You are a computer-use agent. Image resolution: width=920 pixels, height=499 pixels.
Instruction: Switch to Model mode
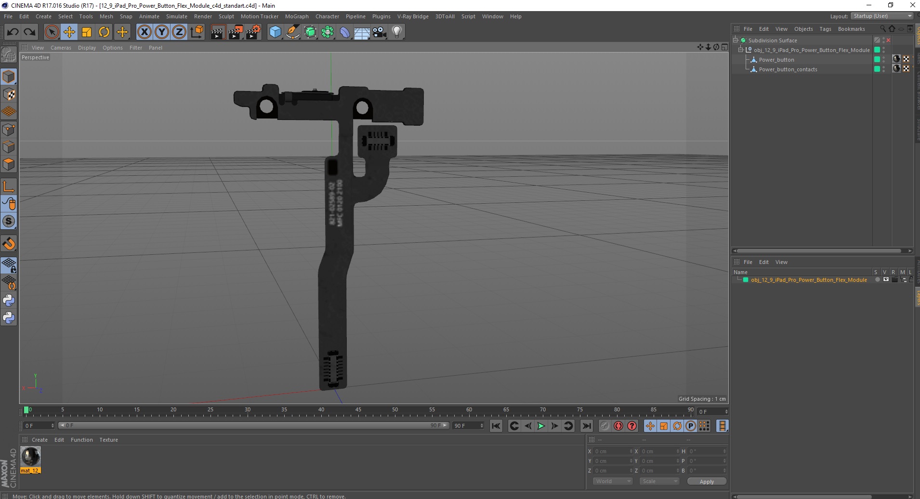tap(9, 77)
